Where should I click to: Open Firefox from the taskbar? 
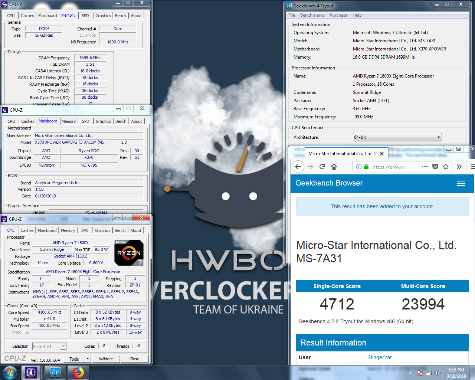pos(78,373)
